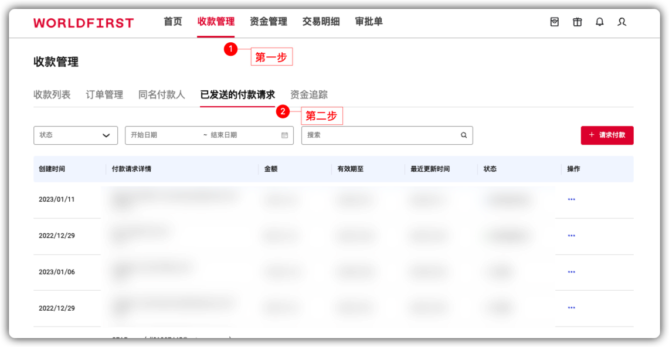Open the 开始日期 start date picker
The width and height of the screenshot is (669, 347).
[158, 135]
